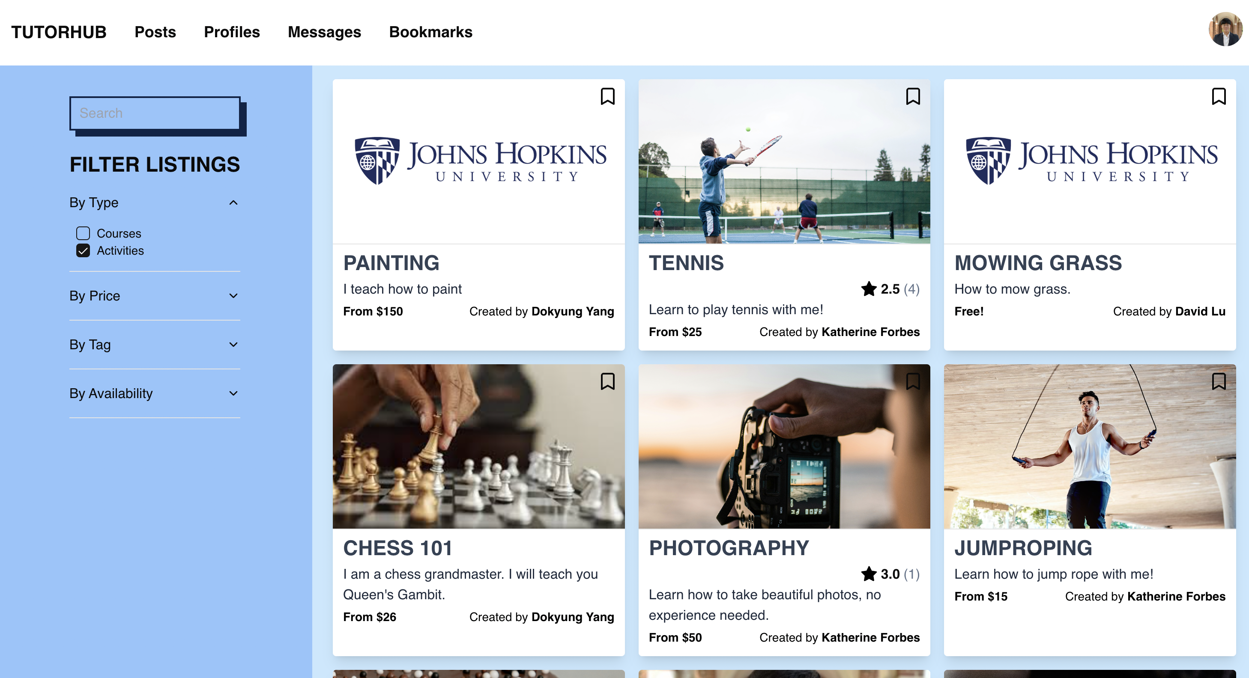1249x678 pixels.
Task: Open the Photography listing thumbnail
Action: click(785, 446)
